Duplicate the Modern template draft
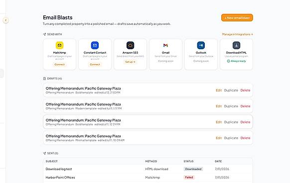The height and width of the screenshot is (183, 290). (x=231, y=106)
